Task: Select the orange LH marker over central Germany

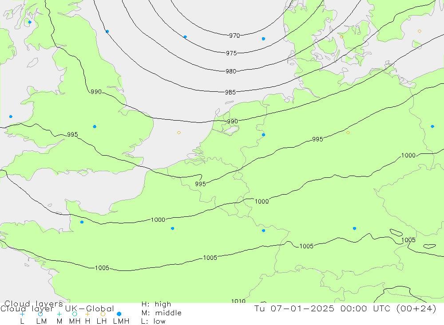Action: (x=348, y=133)
